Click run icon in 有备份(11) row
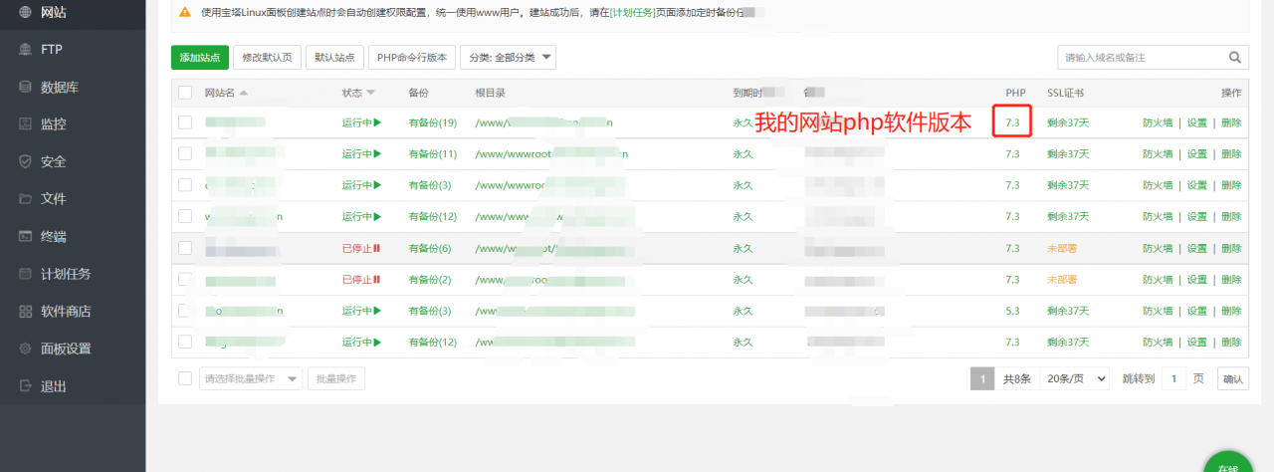The height and width of the screenshot is (472, 1274). [x=378, y=154]
